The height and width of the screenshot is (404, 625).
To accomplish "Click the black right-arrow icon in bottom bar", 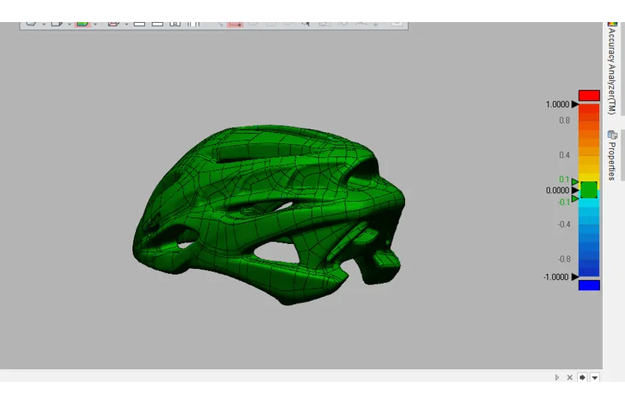I will 582,378.
